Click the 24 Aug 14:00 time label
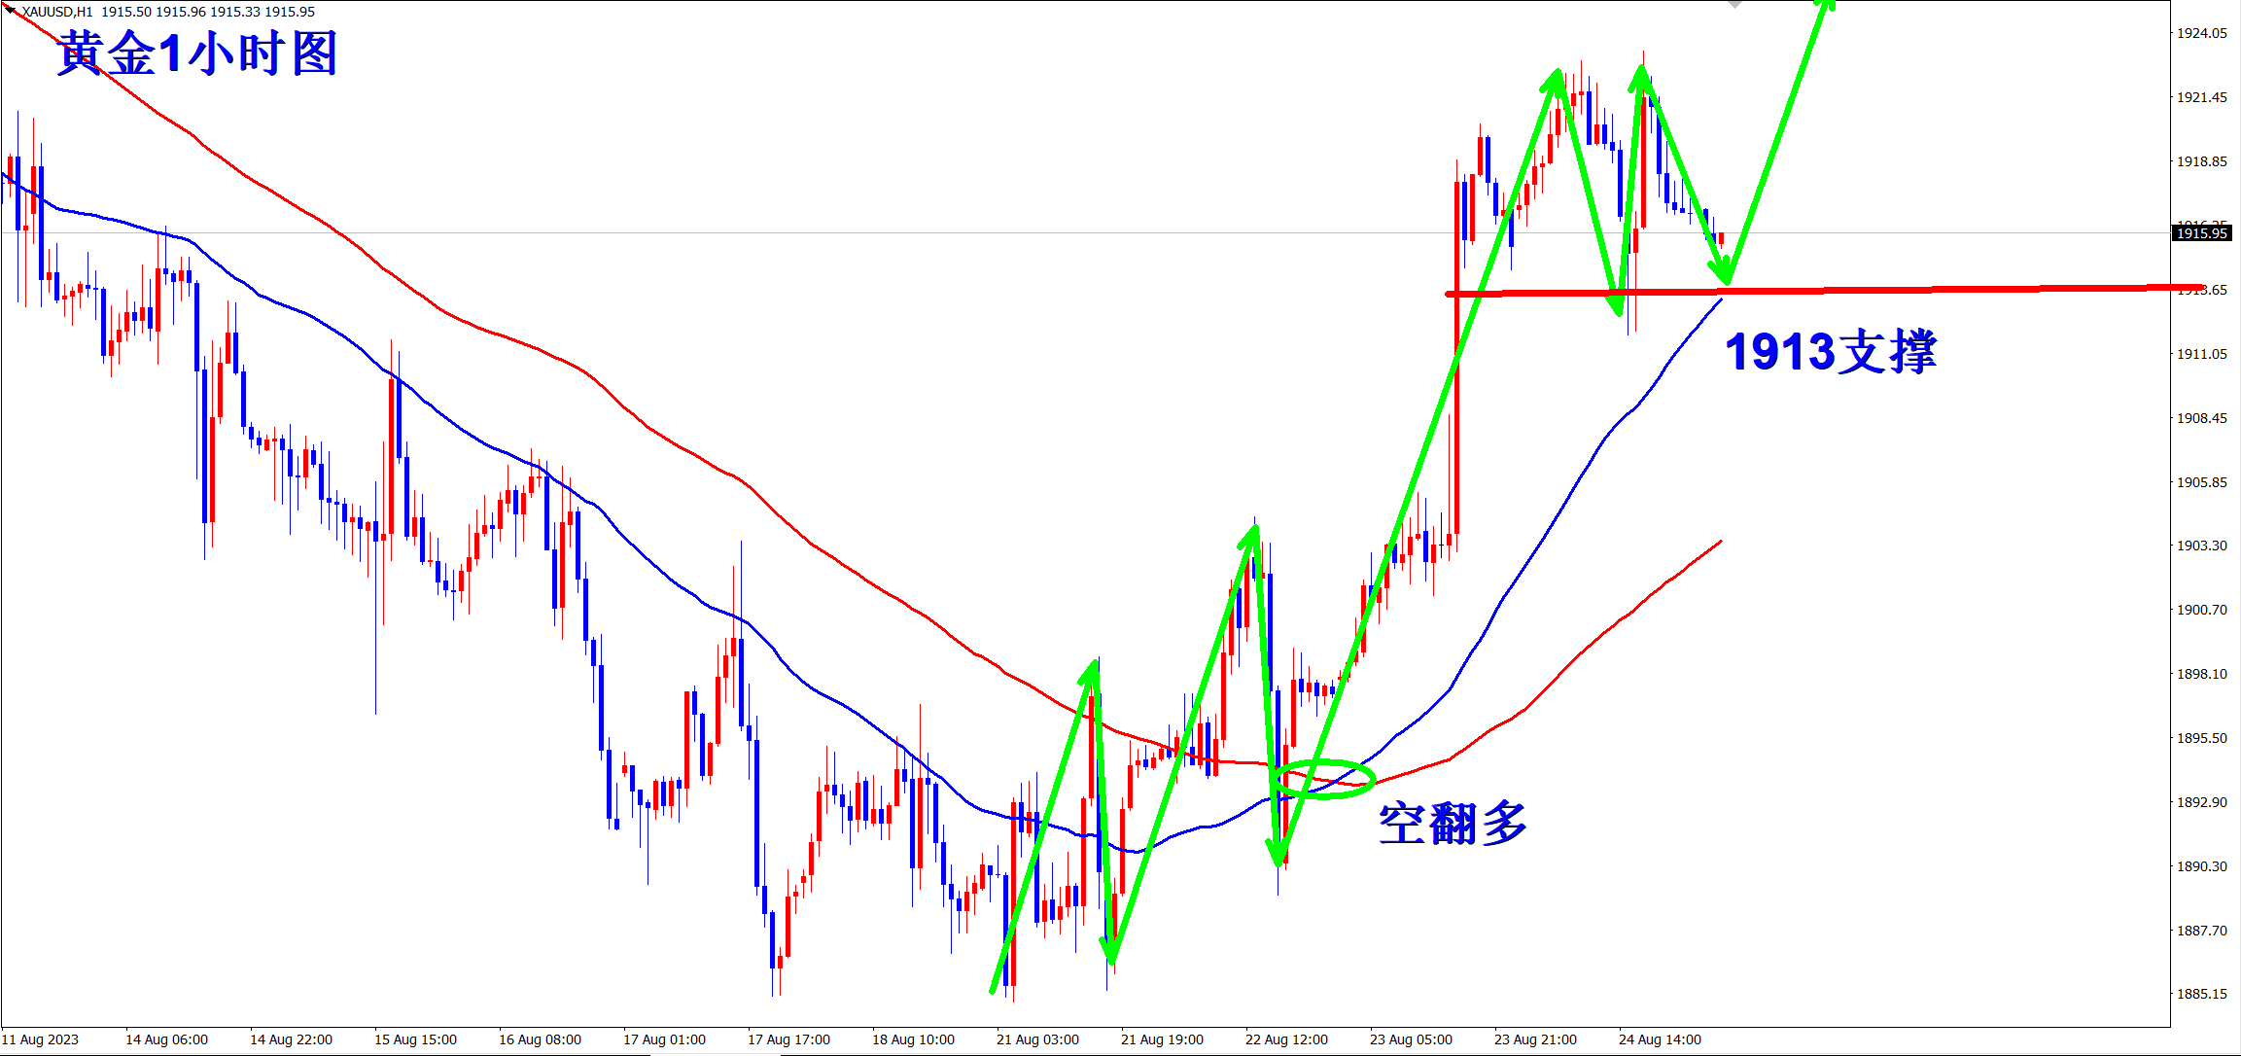The height and width of the screenshot is (1056, 2241). (1660, 1039)
